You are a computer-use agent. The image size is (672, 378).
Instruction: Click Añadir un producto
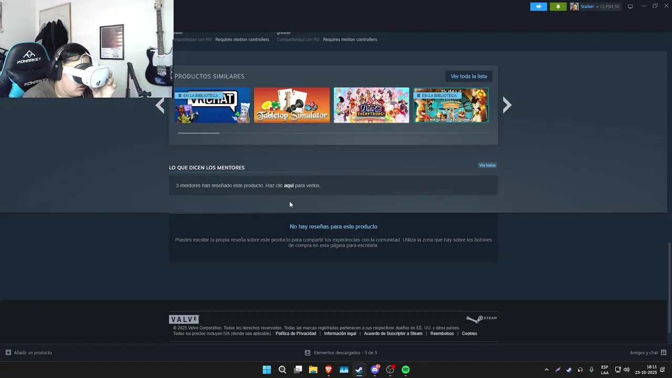[33, 353]
